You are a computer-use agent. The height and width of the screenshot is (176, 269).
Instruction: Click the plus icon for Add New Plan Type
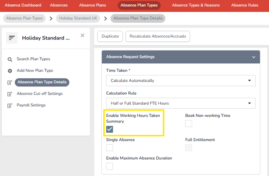point(10,71)
